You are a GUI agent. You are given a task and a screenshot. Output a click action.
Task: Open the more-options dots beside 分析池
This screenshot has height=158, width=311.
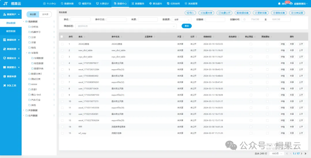tap(54, 27)
